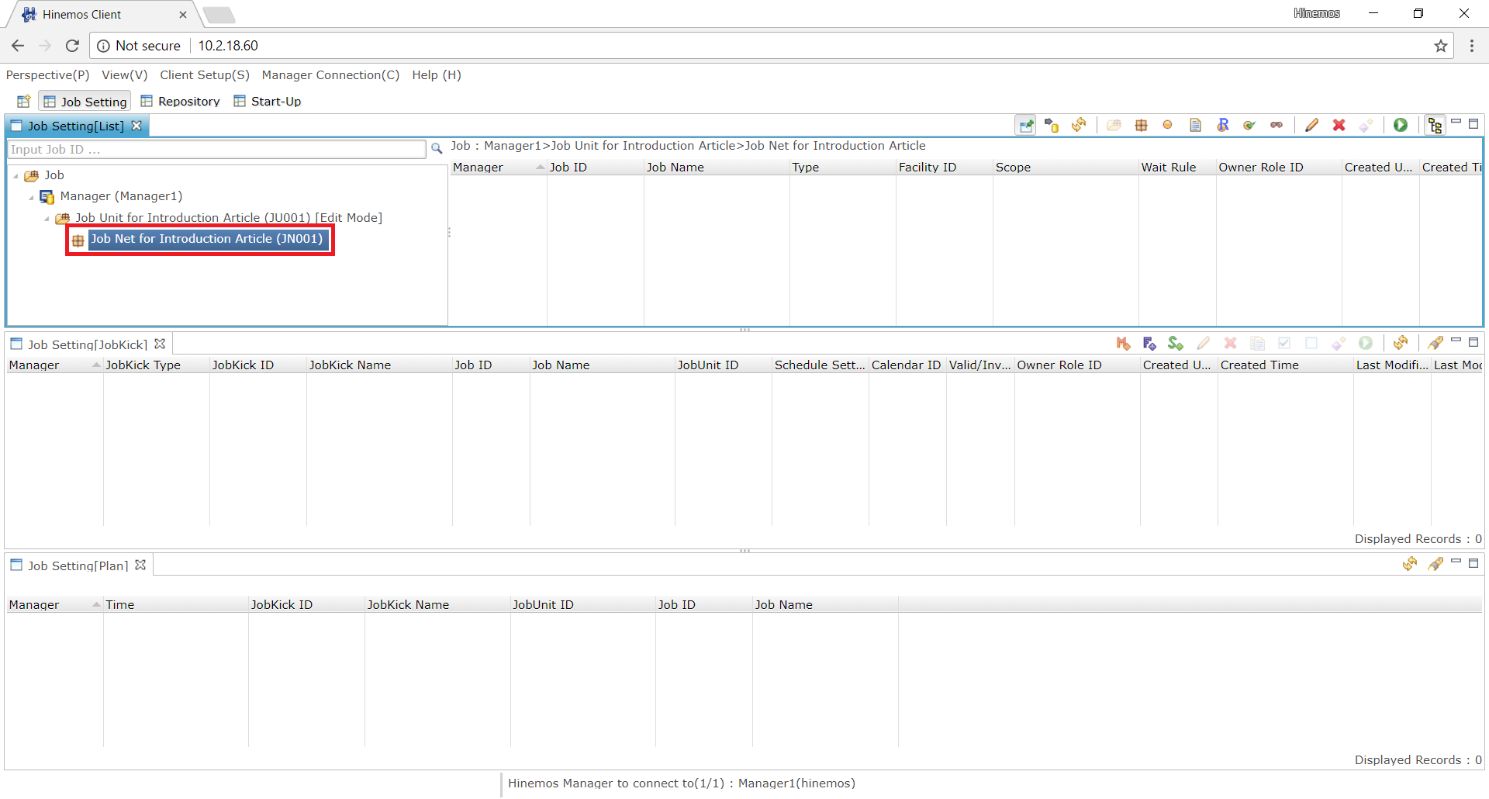
Task: Sort JobKick list by Calendar ID column
Action: 907,365
